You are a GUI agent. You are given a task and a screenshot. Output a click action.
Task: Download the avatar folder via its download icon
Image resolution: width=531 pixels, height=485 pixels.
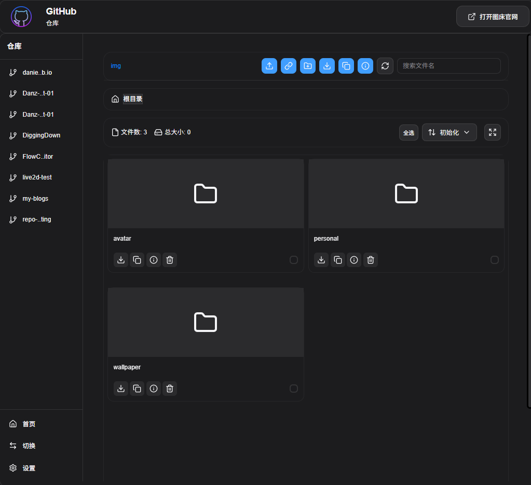pyautogui.click(x=120, y=260)
